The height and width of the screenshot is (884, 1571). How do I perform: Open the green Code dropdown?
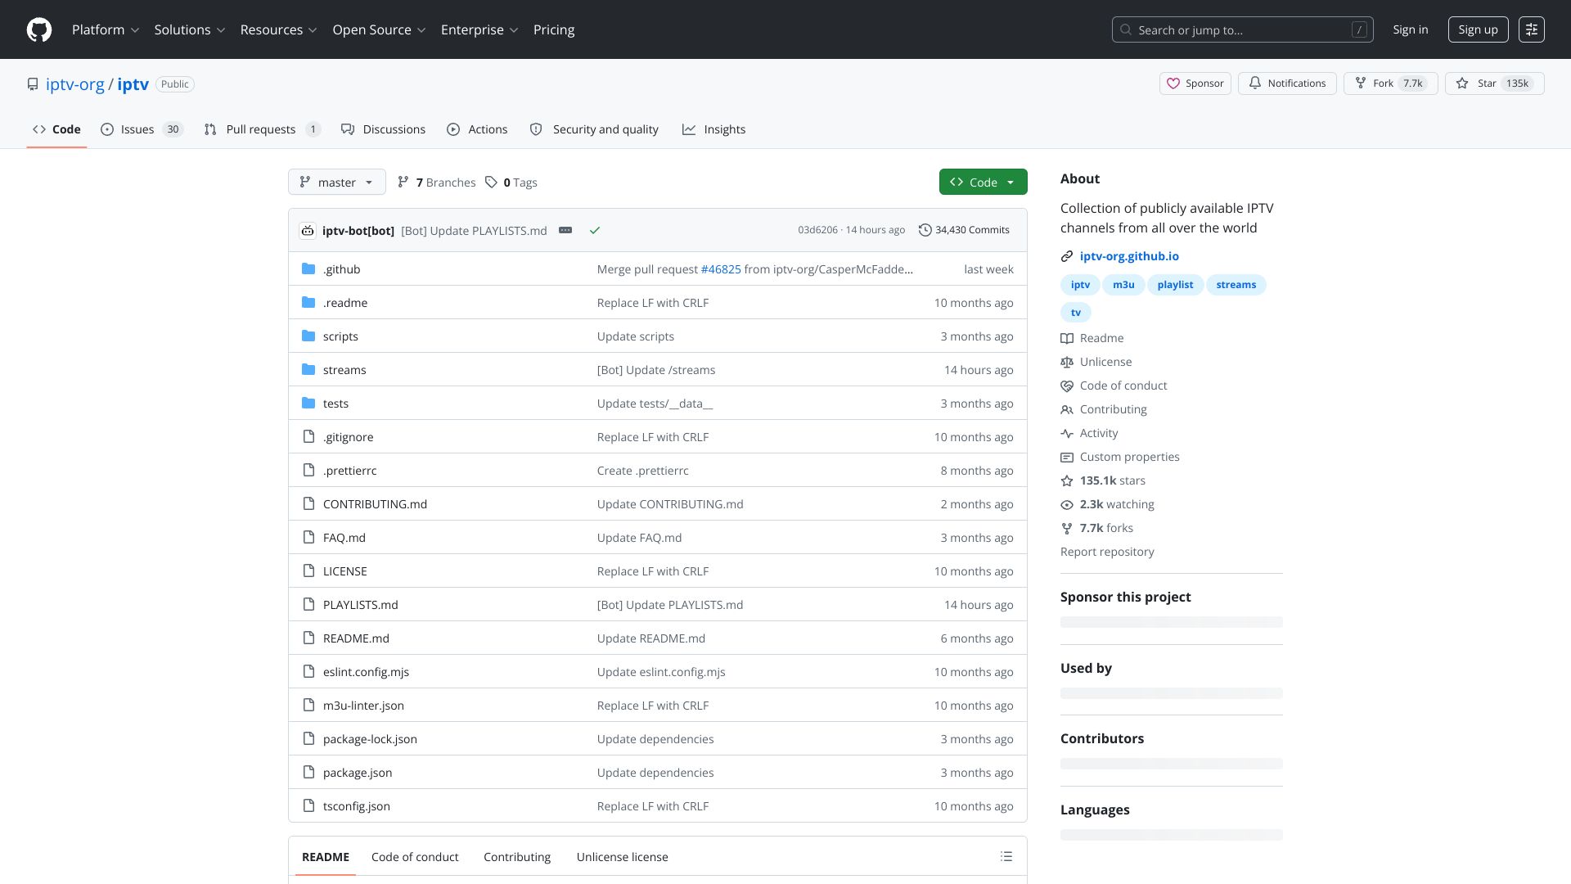click(983, 182)
